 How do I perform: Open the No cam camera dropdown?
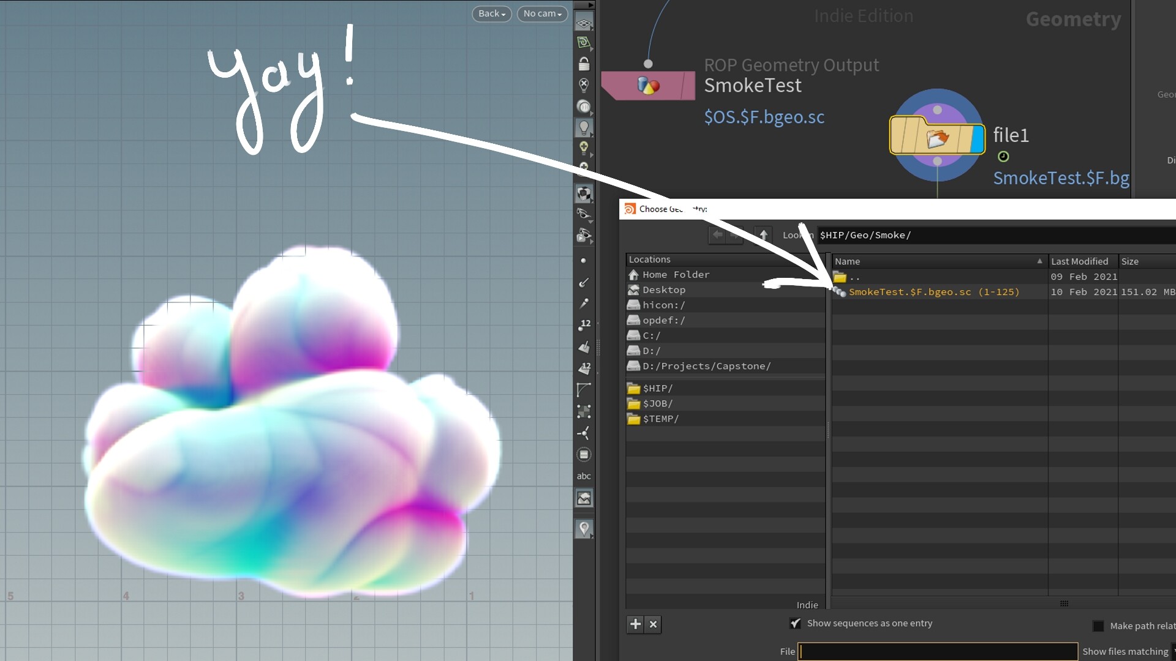click(x=542, y=13)
